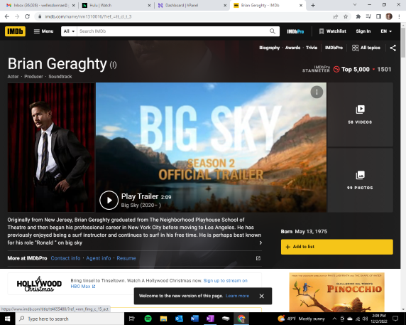This screenshot has width=406, height=325.
Task: Click the browser forward arrow
Action: pyautogui.click(x=17, y=16)
